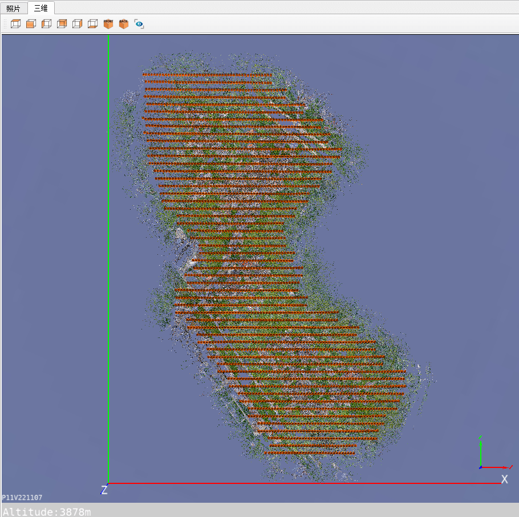
Task: Click the toolbar drag handle grip
Action: (x=5, y=24)
